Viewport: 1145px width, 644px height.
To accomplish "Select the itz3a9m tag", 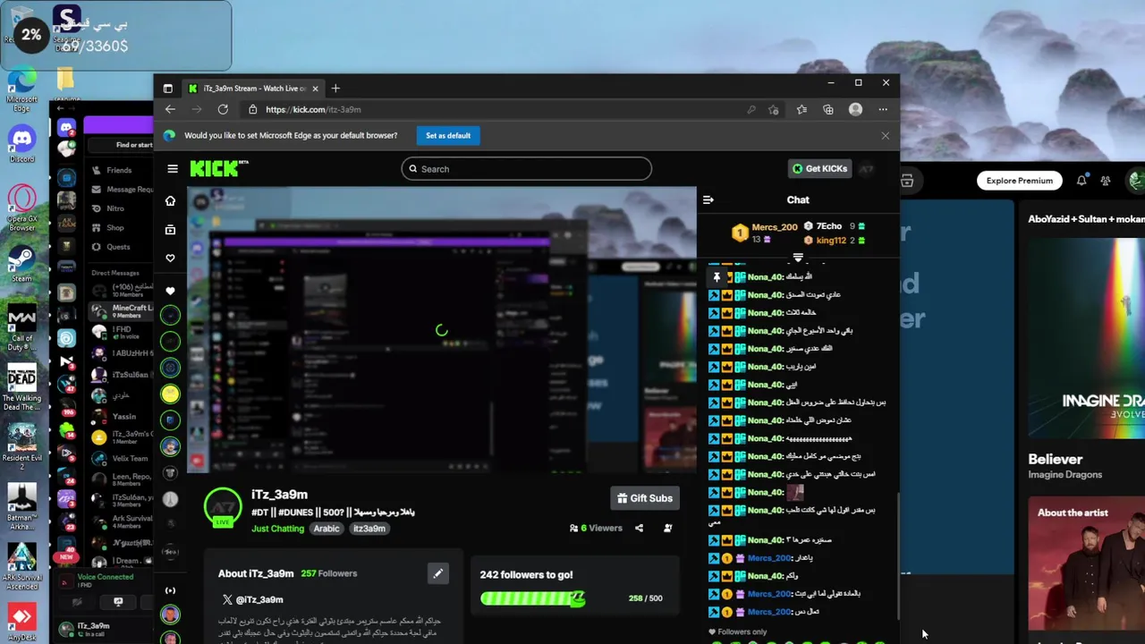I will coord(369,529).
